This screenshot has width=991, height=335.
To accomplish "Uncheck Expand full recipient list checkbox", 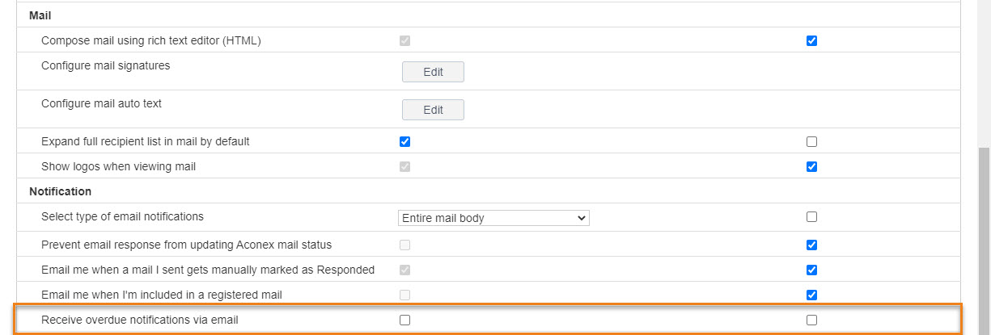I will (405, 141).
